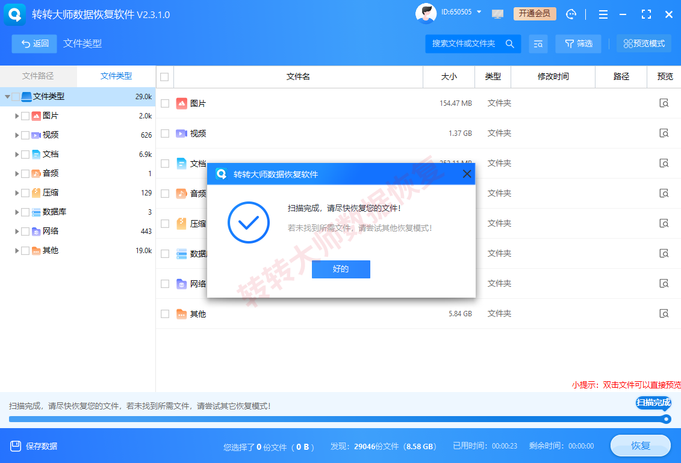This screenshot has width=681, height=463.
Task: Click the app logo in title bar
Action: click(x=15, y=14)
